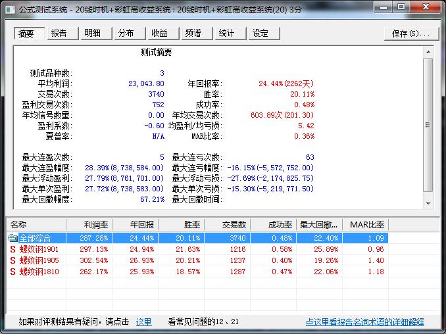Screen dimensions: 446x334
Task: Click the S icon of 螺纹钢1901
Action: click(12, 249)
